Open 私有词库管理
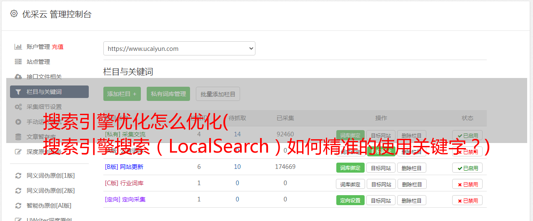The width and height of the screenshot is (533, 221). 168,94
